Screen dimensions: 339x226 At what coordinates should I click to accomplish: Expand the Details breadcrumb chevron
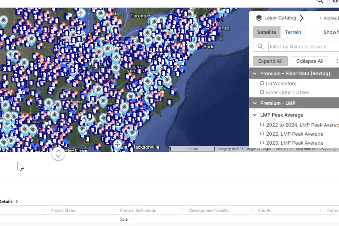point(17,202)
